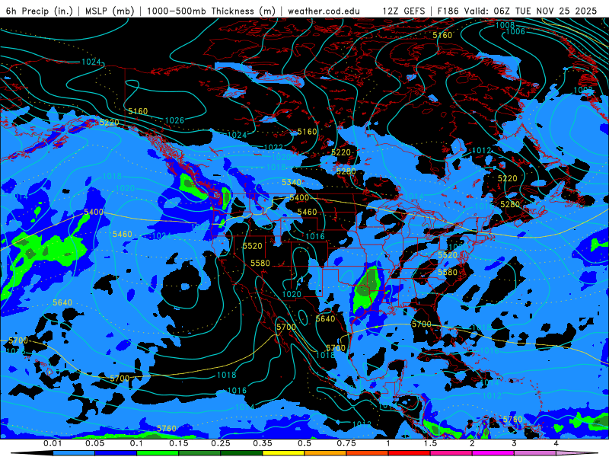Click the '6h Precip (in.)' header label
Screen dimensions: 609x457
tap(40, 11)
